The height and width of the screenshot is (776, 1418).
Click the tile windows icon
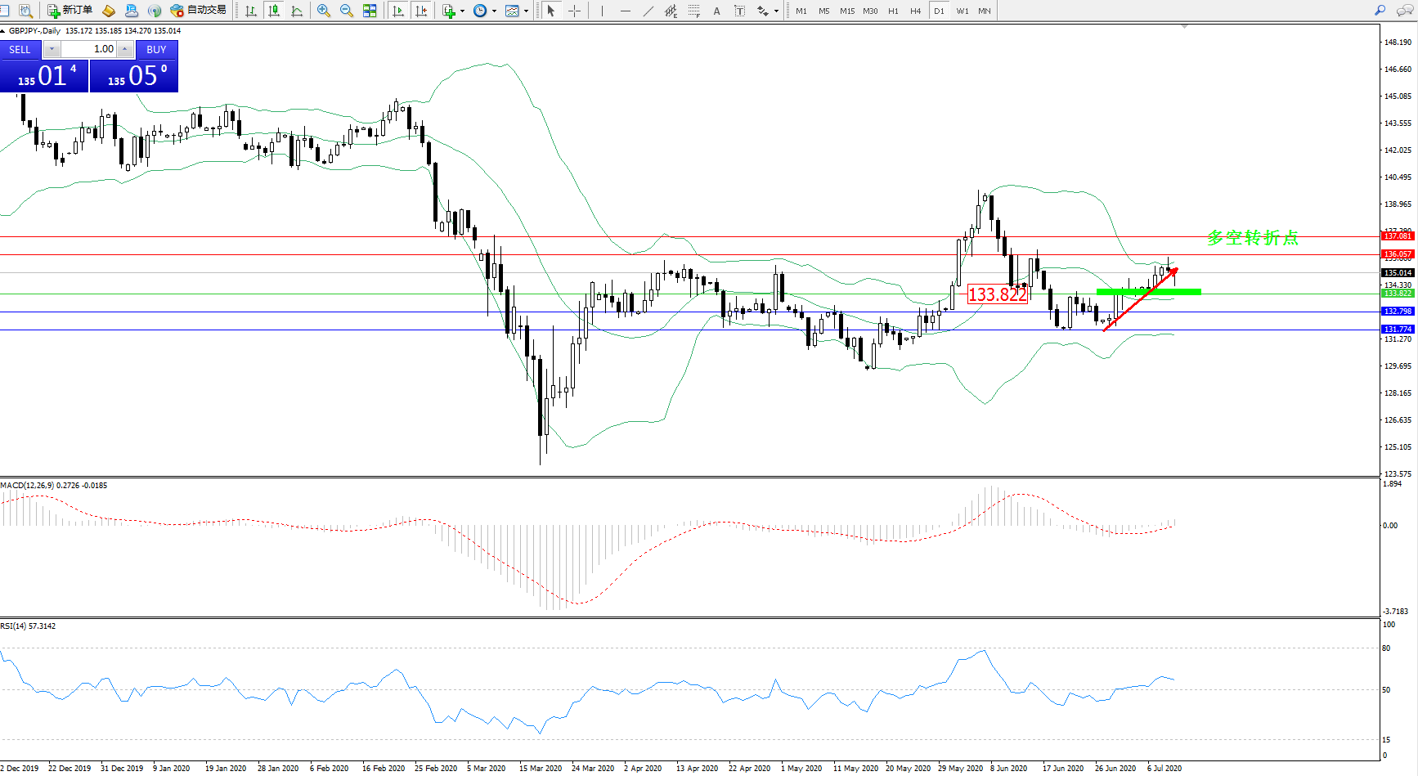pos(370,11)
